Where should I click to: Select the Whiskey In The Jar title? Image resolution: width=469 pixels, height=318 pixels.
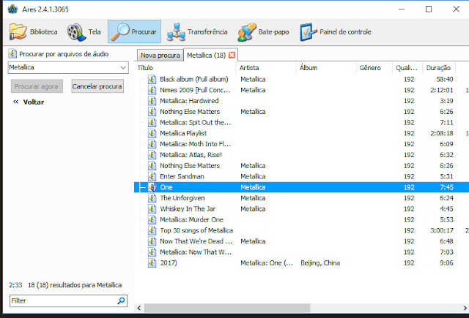tap(188, 208)
